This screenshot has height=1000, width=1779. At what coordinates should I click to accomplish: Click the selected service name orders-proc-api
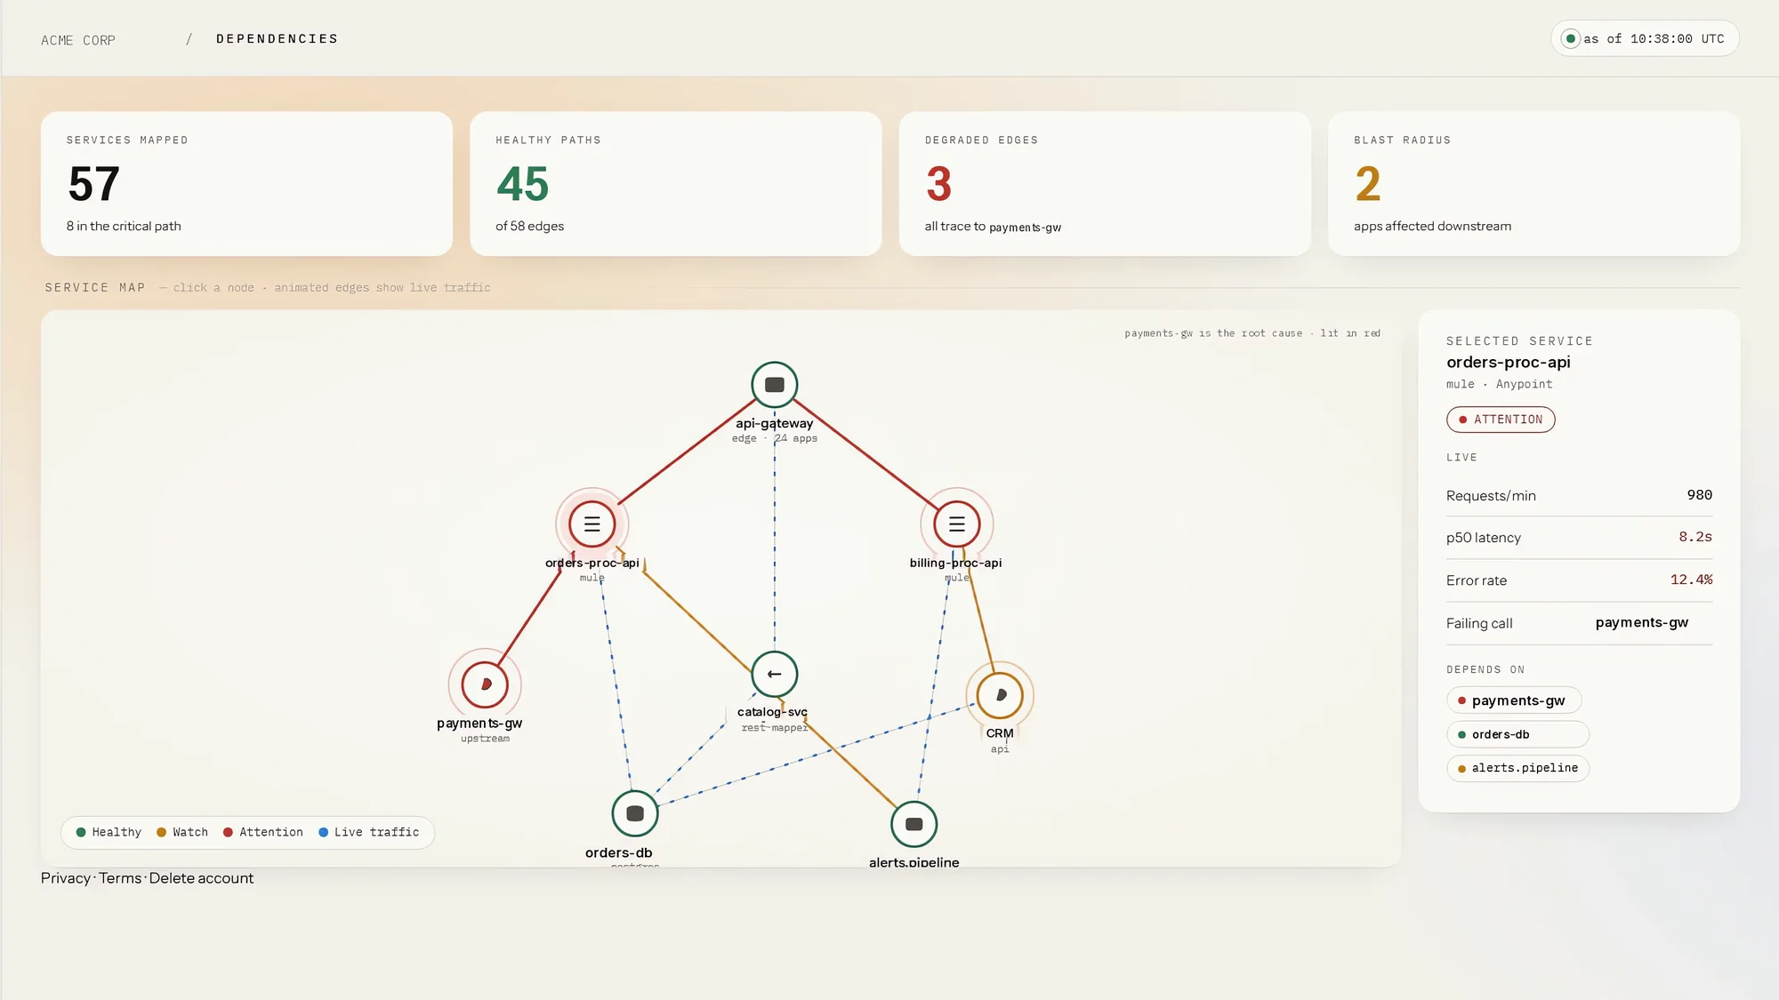pos(1508,363)
